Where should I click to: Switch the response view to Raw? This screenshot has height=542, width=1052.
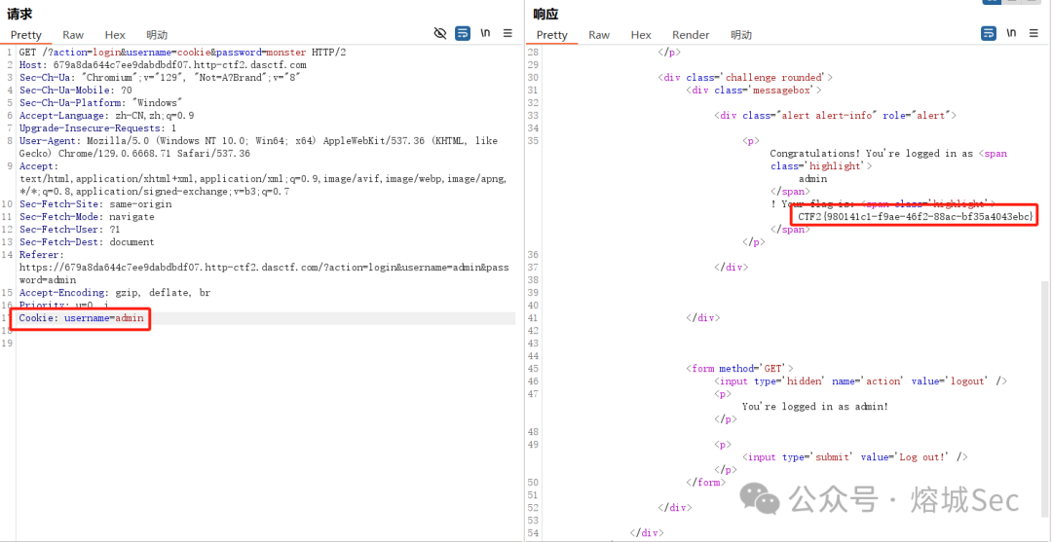tap(599, 35)
